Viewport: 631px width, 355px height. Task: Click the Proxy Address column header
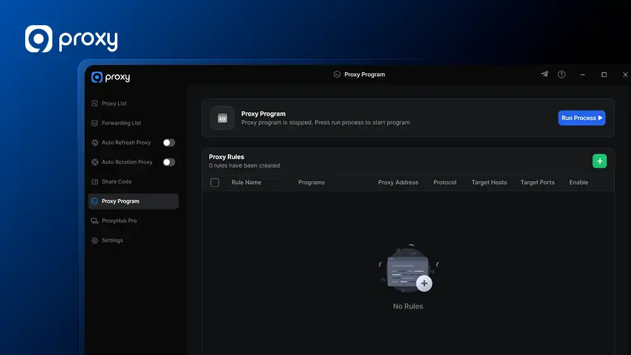pos(398,182)
